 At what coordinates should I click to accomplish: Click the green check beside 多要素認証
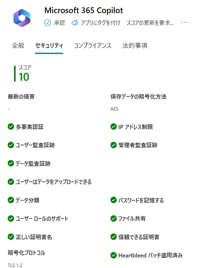11,127
